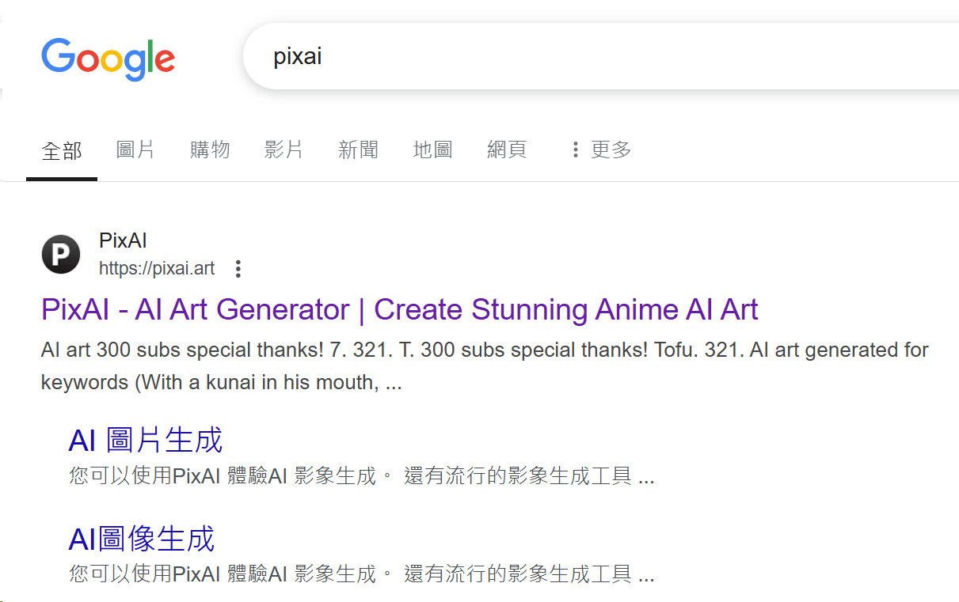Click the PixAI site name above the URL
The width and height of the screenshot is (959, 602).
click(x=123, y=240)
